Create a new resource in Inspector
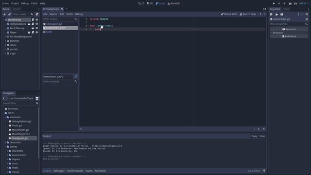This screenshot has width=311, height=175. pos(271,14)
